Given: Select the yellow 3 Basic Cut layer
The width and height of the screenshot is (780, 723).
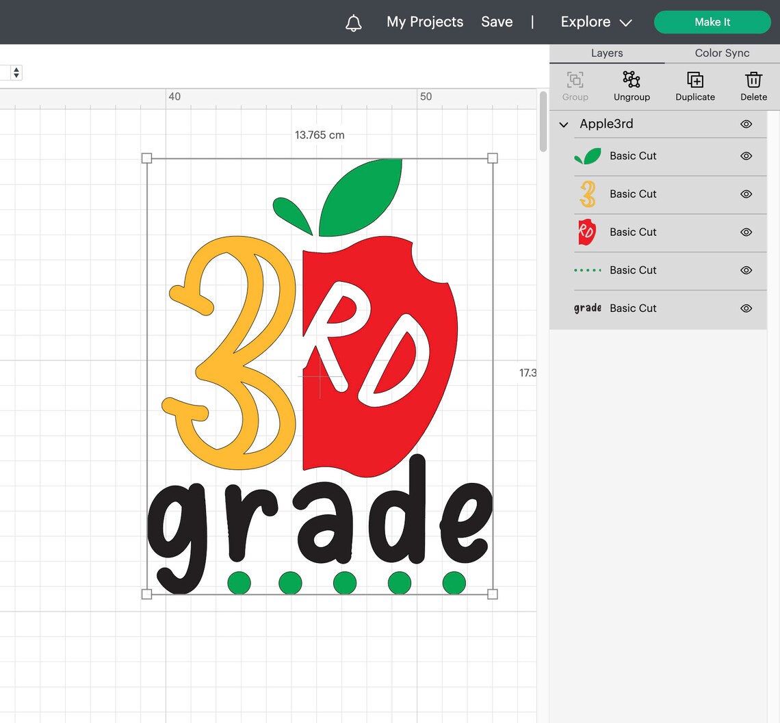Looking at the screenshot, I should click(633, 194).
